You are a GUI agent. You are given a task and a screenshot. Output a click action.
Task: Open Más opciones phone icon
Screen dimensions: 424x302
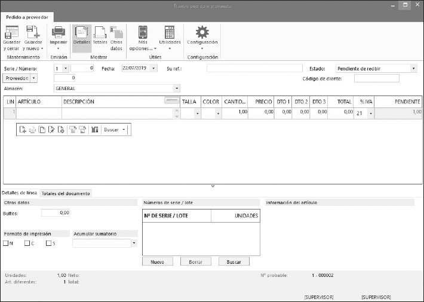pos(142,33)
